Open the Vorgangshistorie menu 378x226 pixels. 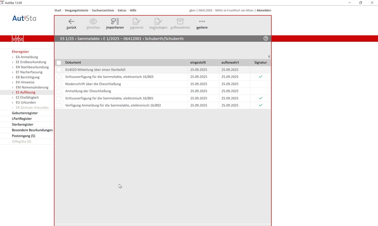coord(76,11)
